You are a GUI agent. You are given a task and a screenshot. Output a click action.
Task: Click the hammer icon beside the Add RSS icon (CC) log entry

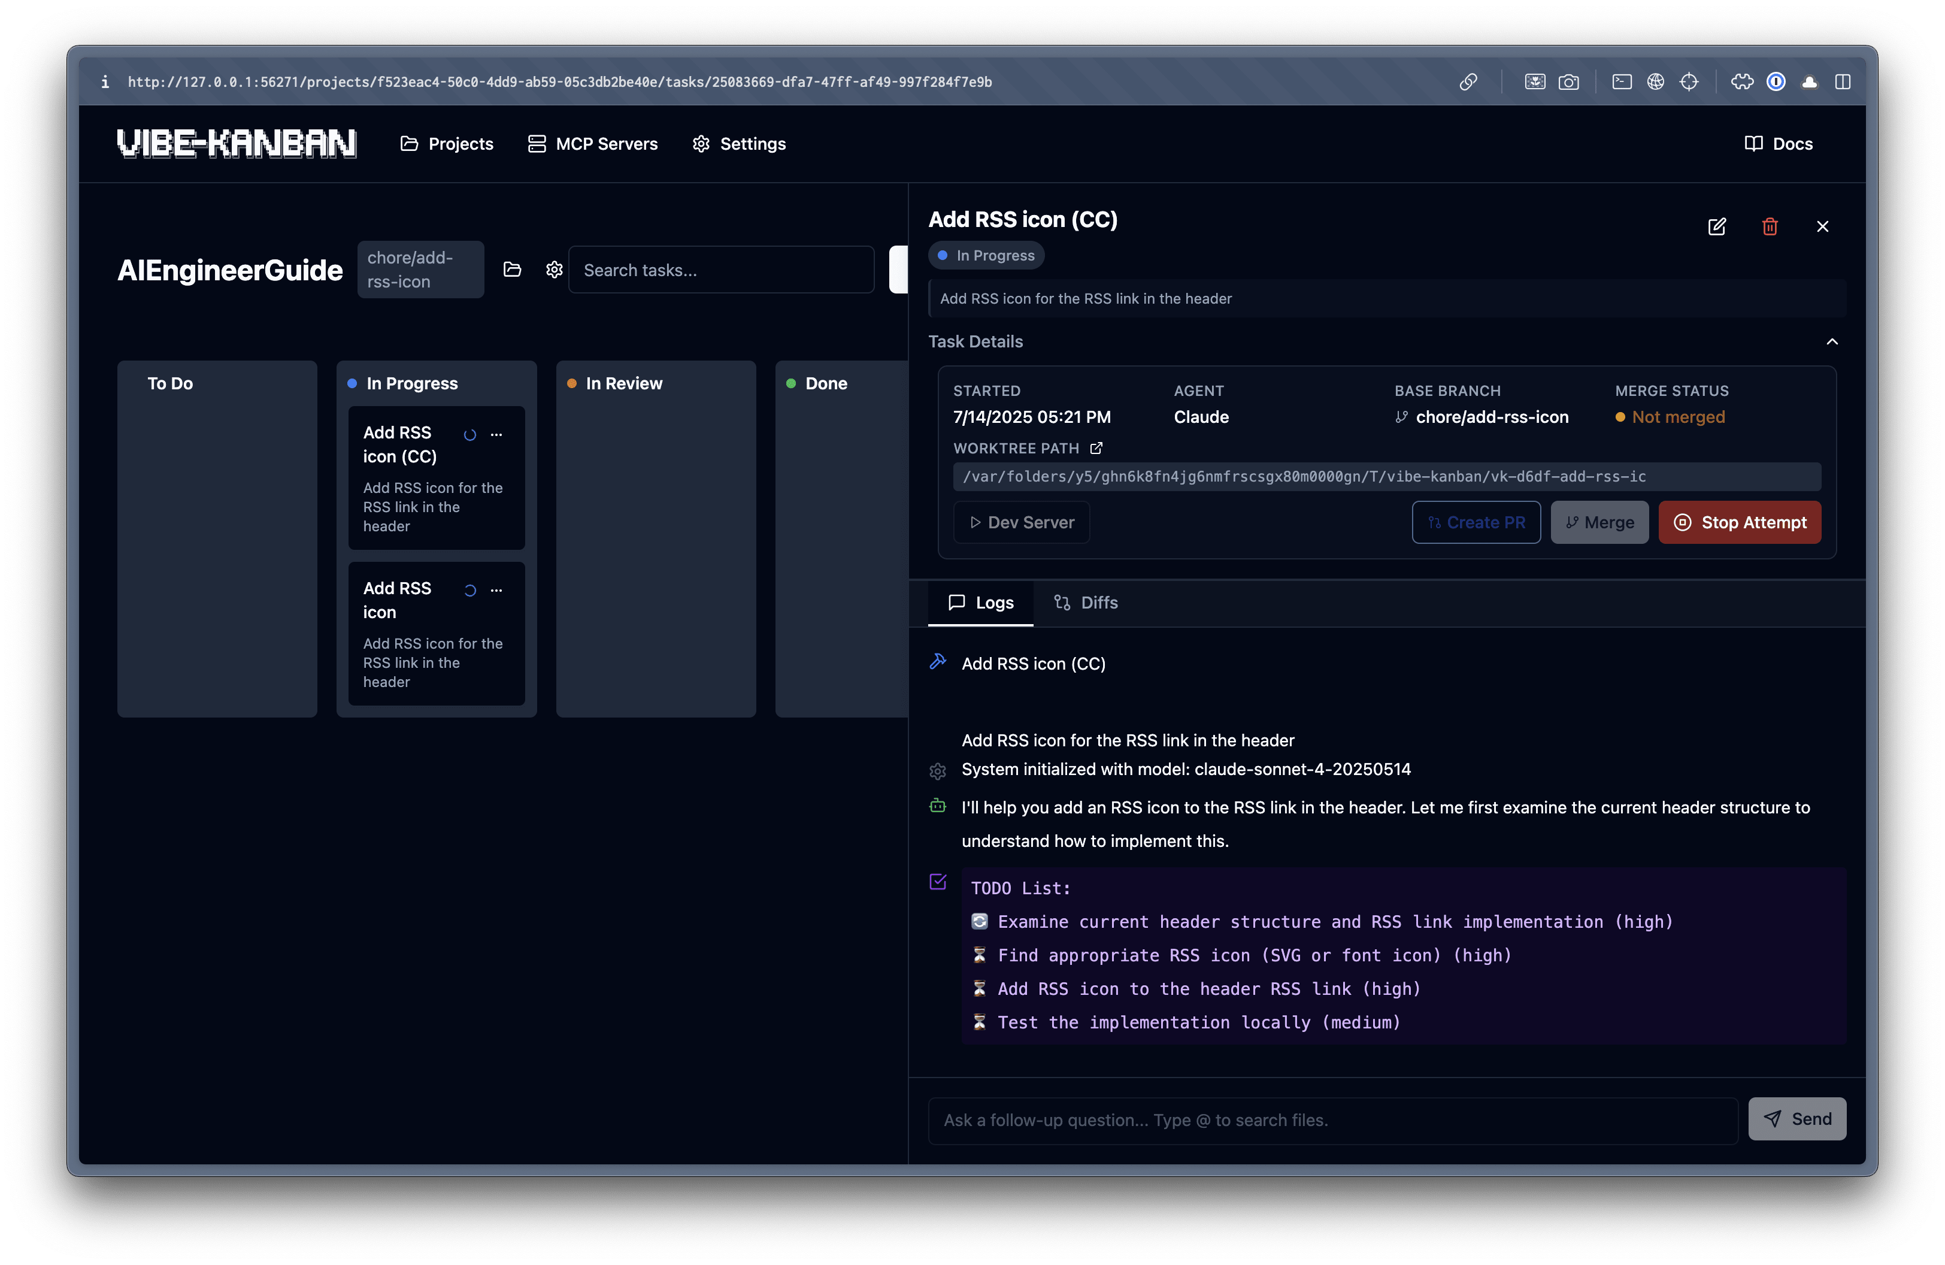click(937, 661)
